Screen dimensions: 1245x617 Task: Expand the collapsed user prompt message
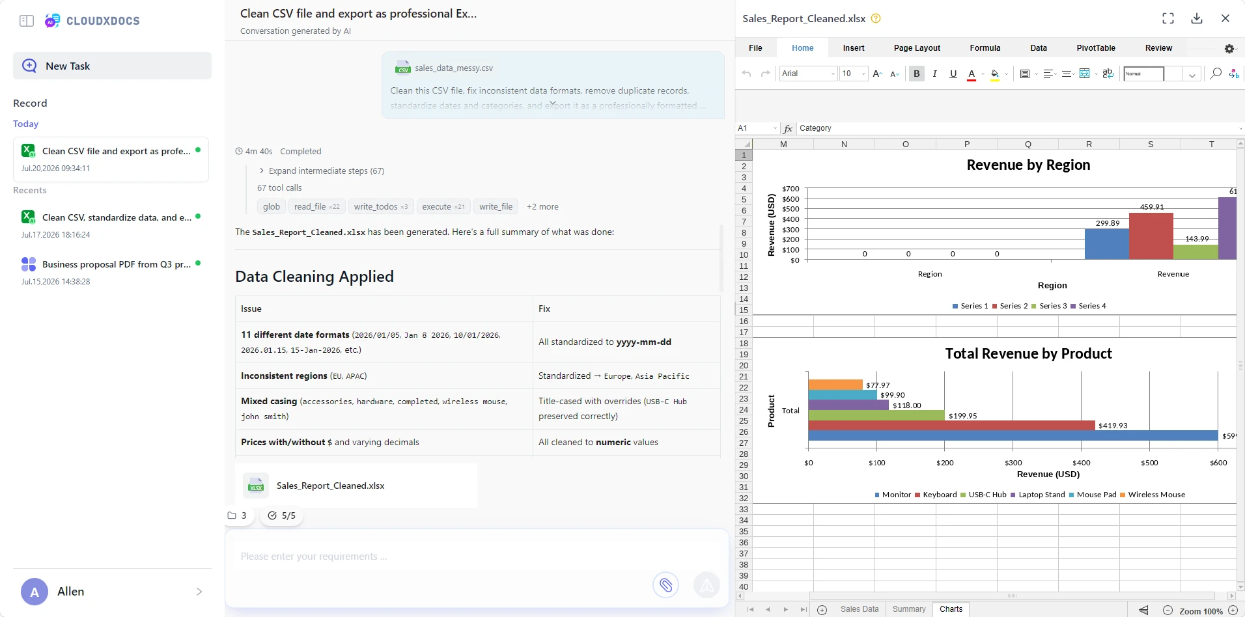point(552,104)
